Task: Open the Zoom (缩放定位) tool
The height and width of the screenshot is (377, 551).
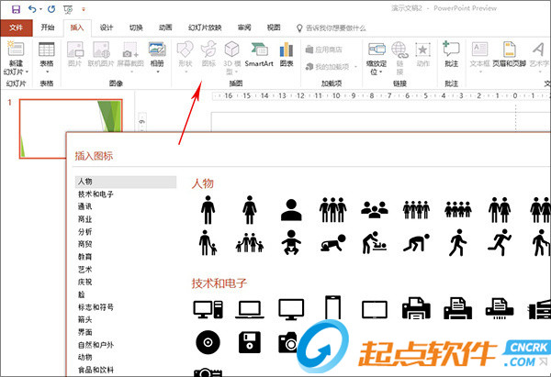Action: point(376,59)
